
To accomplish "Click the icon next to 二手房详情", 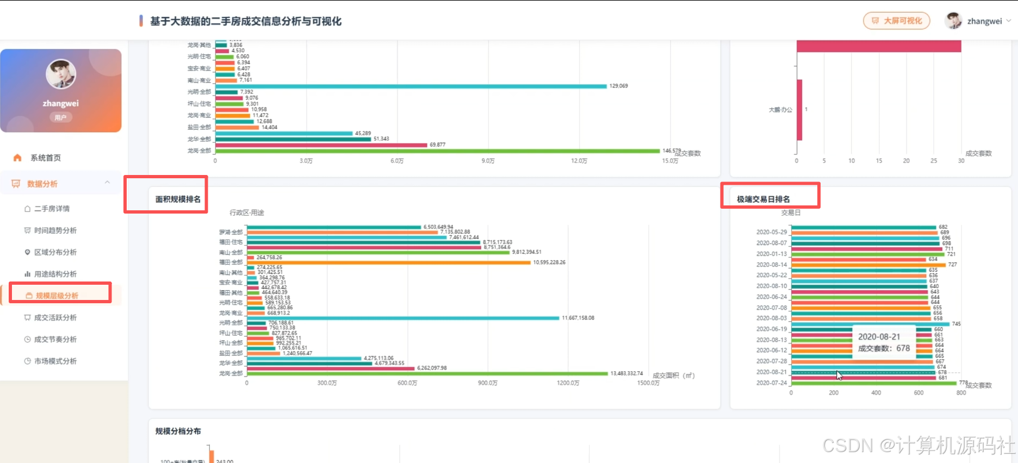I will (27, 209).
